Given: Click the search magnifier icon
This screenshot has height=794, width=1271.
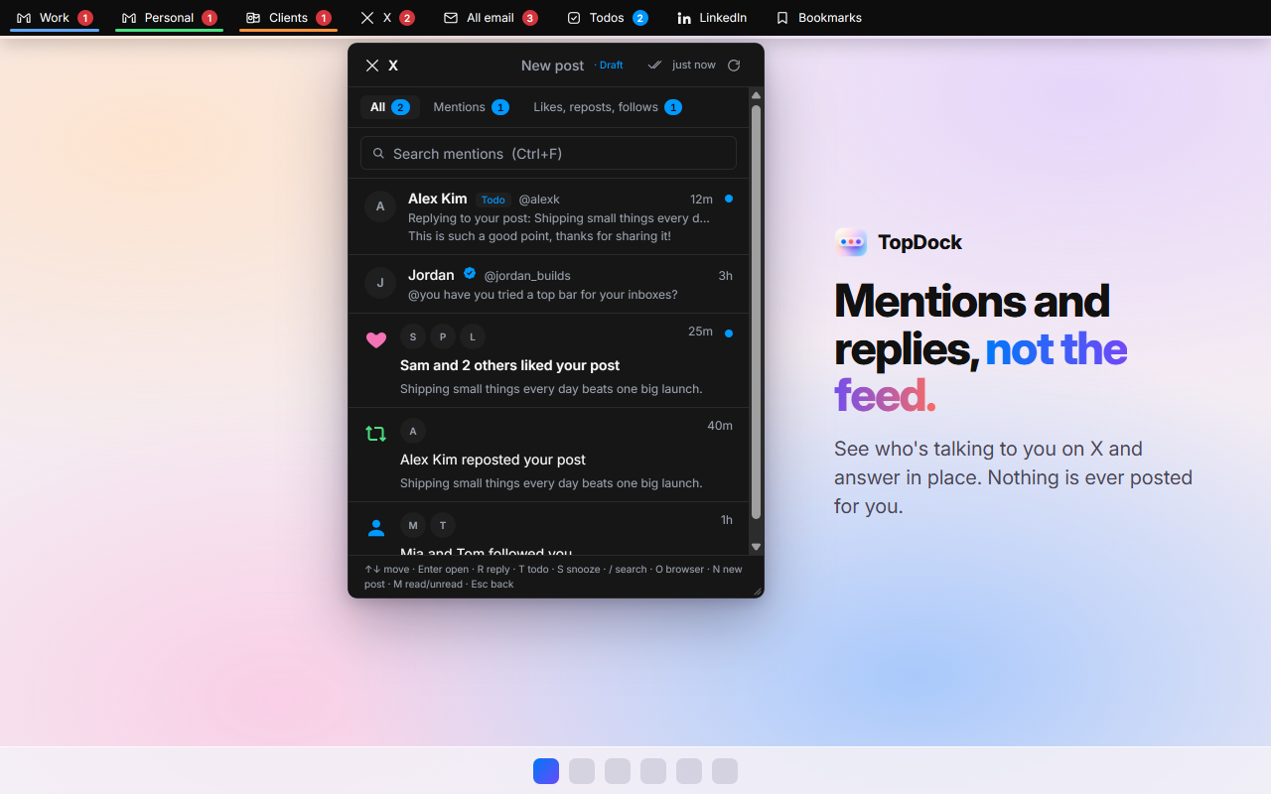Looking at the screenshot, I should tap(379, 154).
